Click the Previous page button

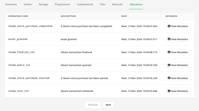93,105
